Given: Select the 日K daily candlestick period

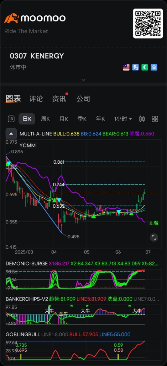Looking at the screenshot, I should point(27,119).
